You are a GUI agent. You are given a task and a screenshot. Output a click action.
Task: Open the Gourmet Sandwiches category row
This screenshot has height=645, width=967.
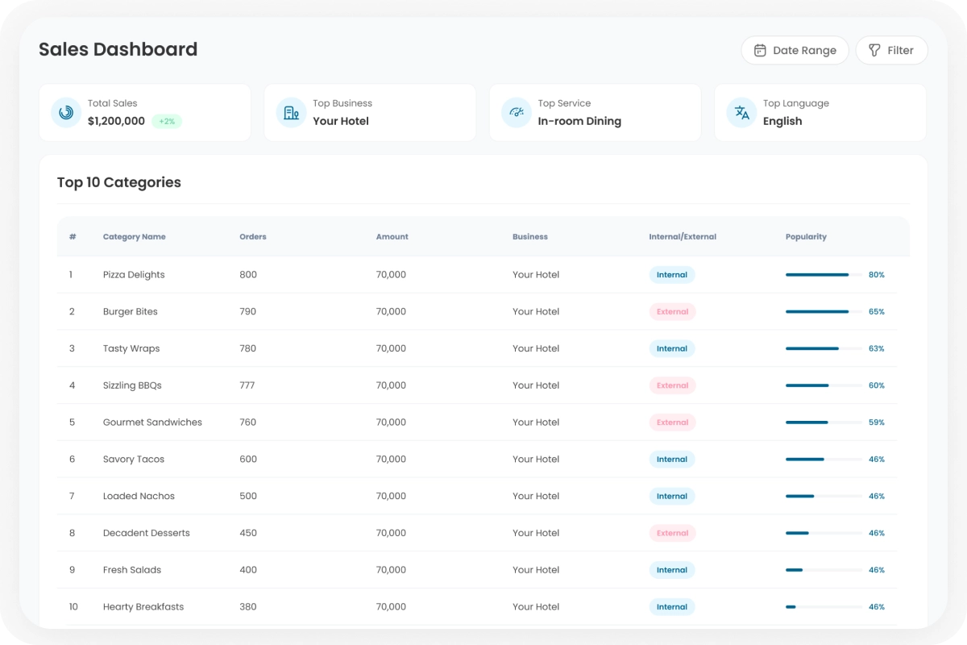tap(152, 422)
